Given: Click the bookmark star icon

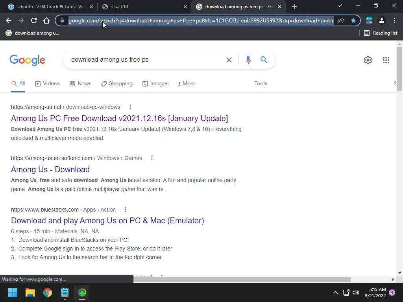Looking at the screenshot, I should pyautogui.click(x=353, y=20).
